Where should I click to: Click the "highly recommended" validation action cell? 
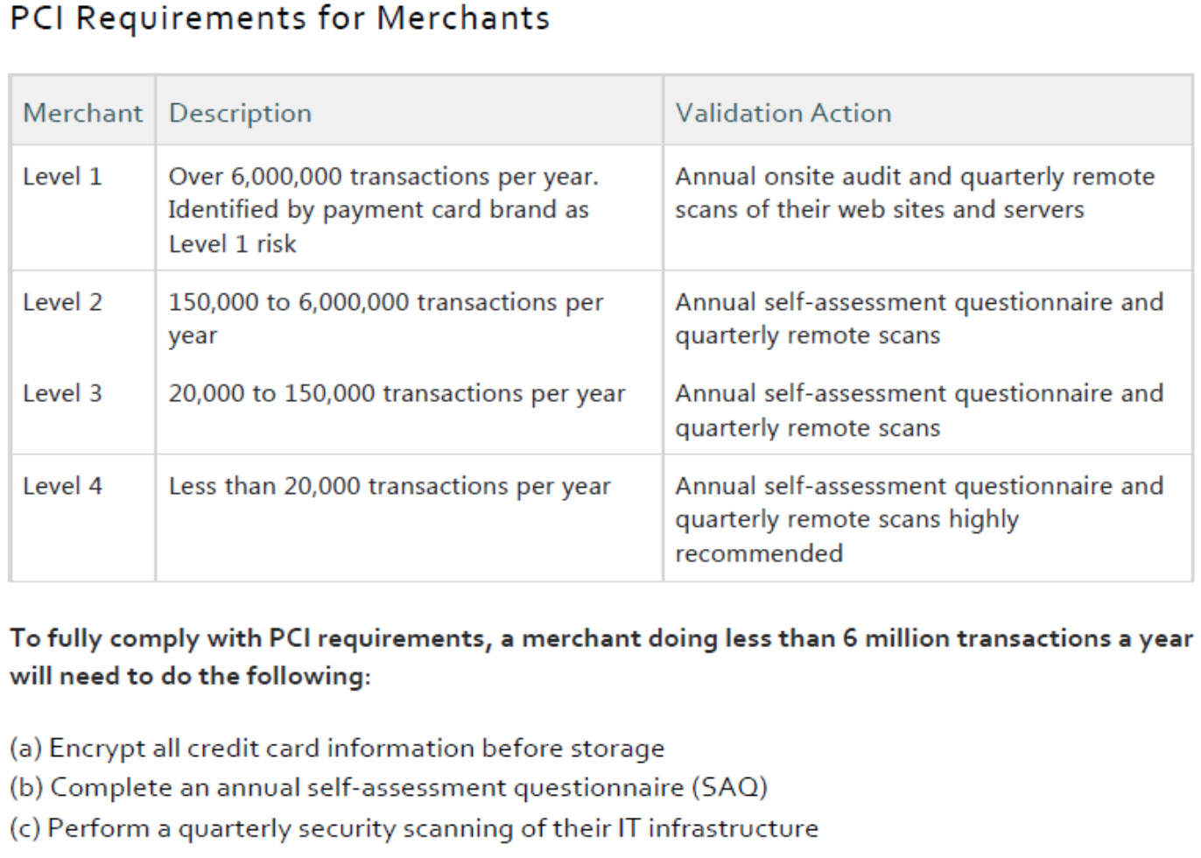(x=919, y=519)
